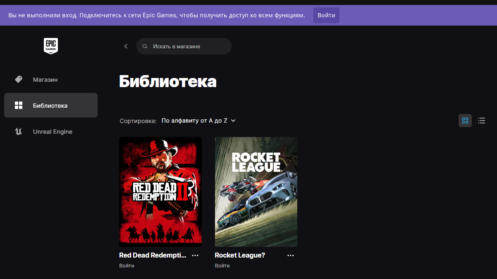The image size is (497, 279).
Task: Open Магазин in the sidebar
Action: 51,79
